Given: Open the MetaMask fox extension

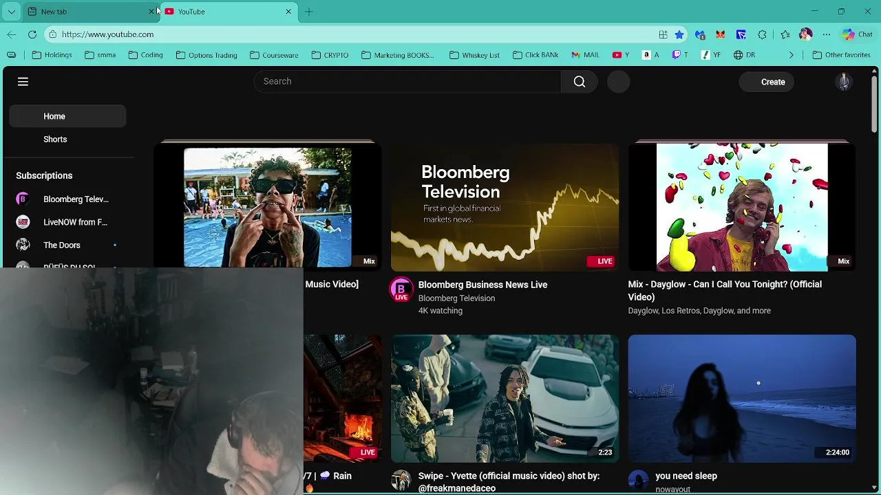Looking at the screenshot, I should pos(721,34).
